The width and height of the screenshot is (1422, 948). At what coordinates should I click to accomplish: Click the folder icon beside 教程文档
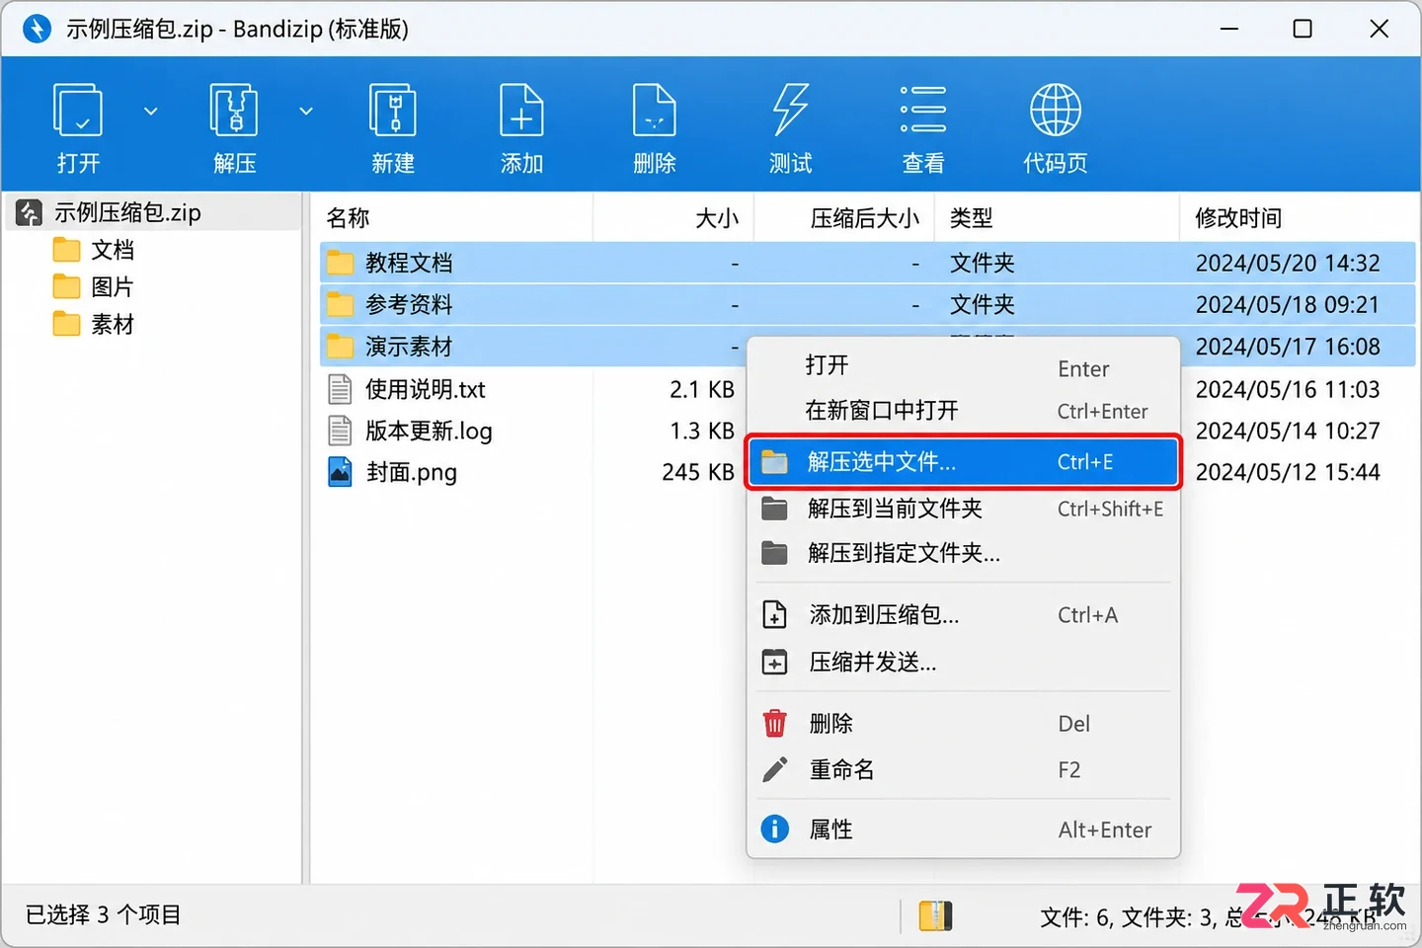click(x=340, y=263)
